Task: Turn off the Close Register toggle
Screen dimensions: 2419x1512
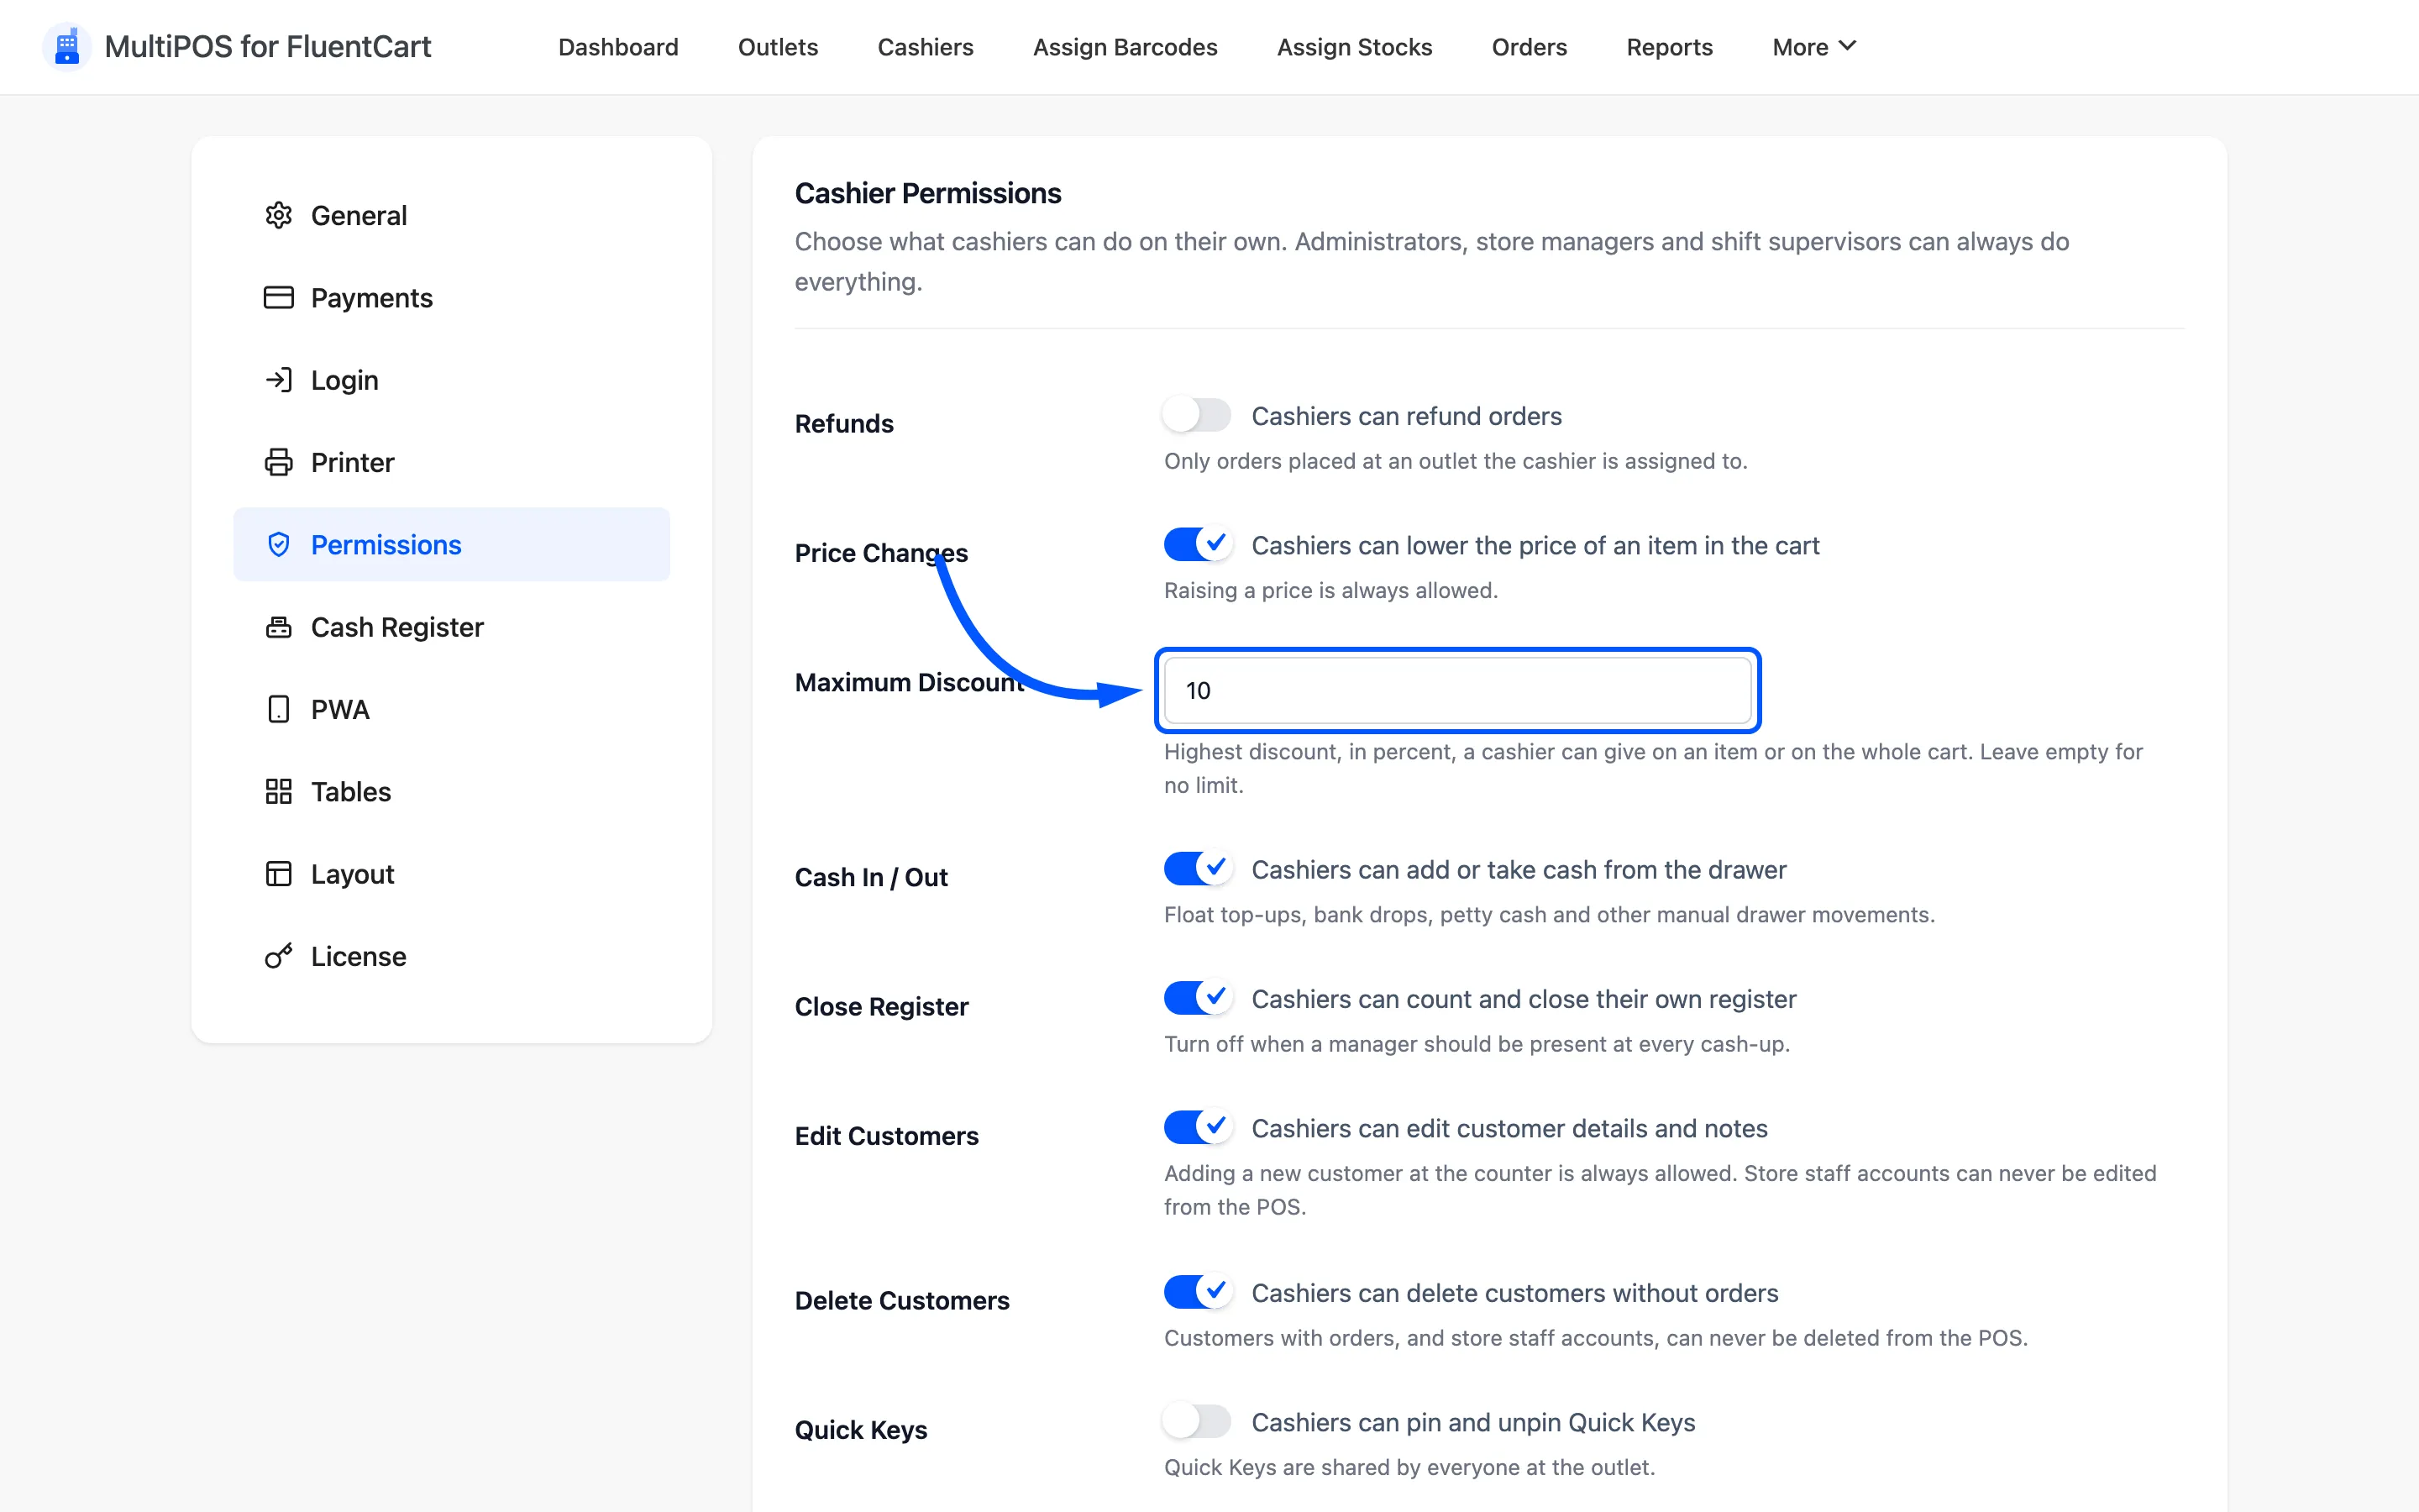Action: tap(1197, 998)
